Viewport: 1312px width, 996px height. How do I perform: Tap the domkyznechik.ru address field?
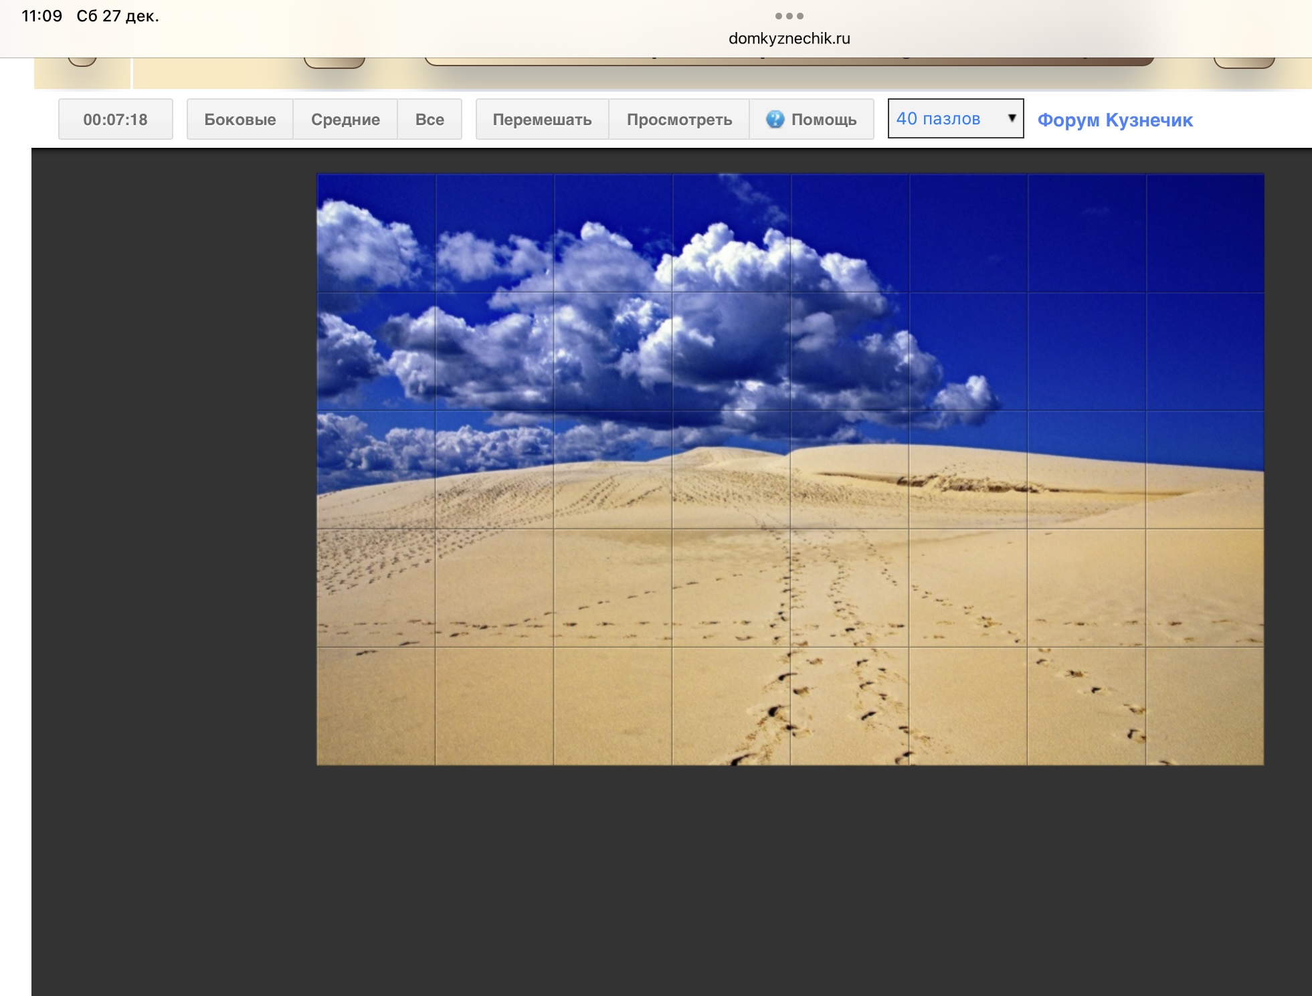789,39
